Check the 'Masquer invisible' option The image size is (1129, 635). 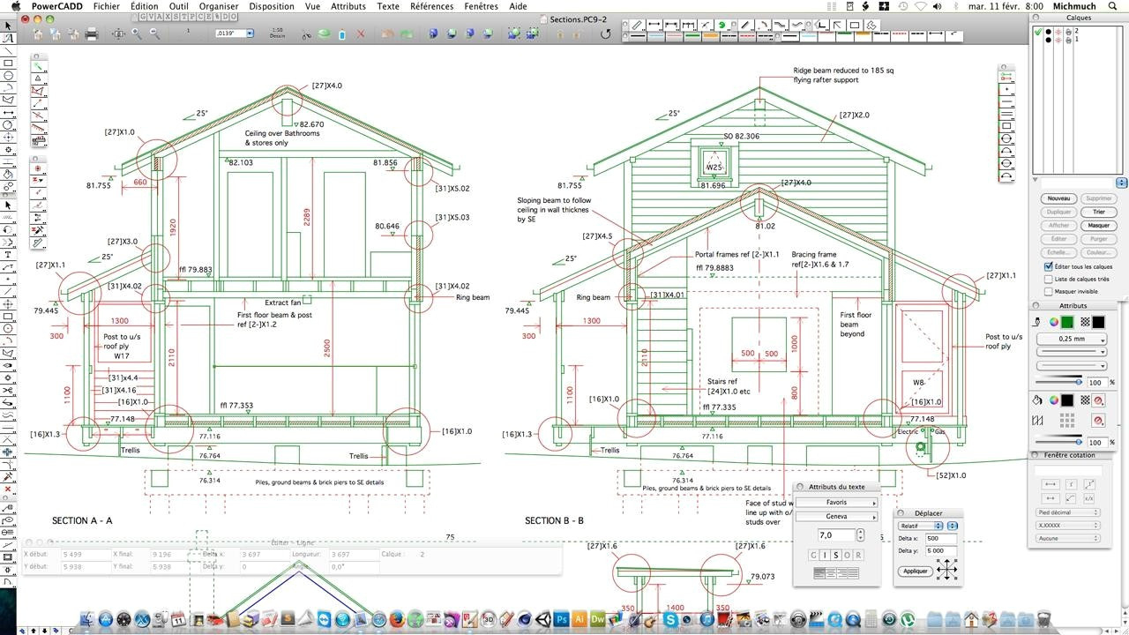coord(1049,291)
